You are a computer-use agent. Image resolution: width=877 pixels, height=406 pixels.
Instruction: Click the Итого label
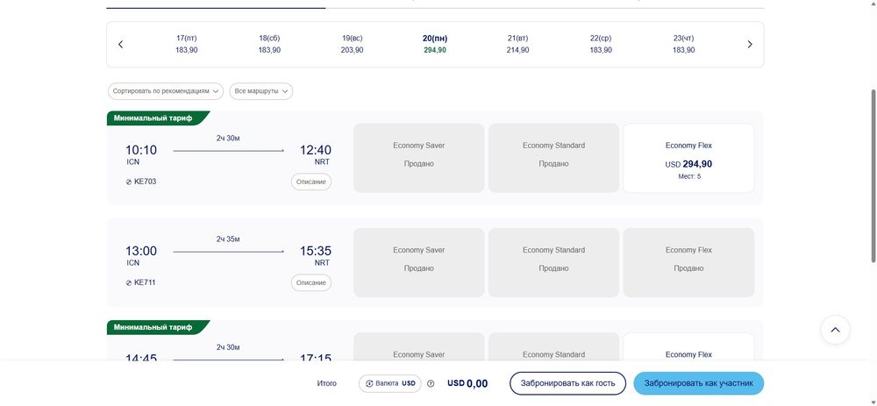pyautogui.click(x=326, y=383)
